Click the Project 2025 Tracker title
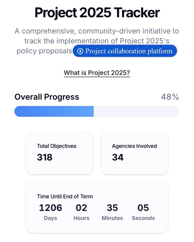This screenshot has width=194, height=242. [x=97, y=13]
